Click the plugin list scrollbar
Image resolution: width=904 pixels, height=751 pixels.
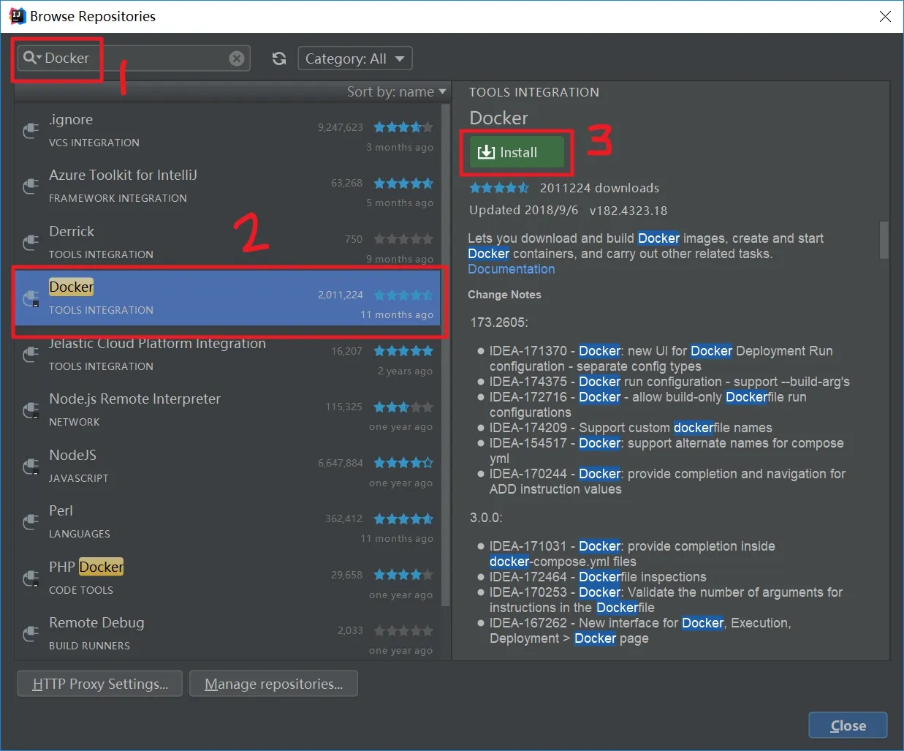446,356
